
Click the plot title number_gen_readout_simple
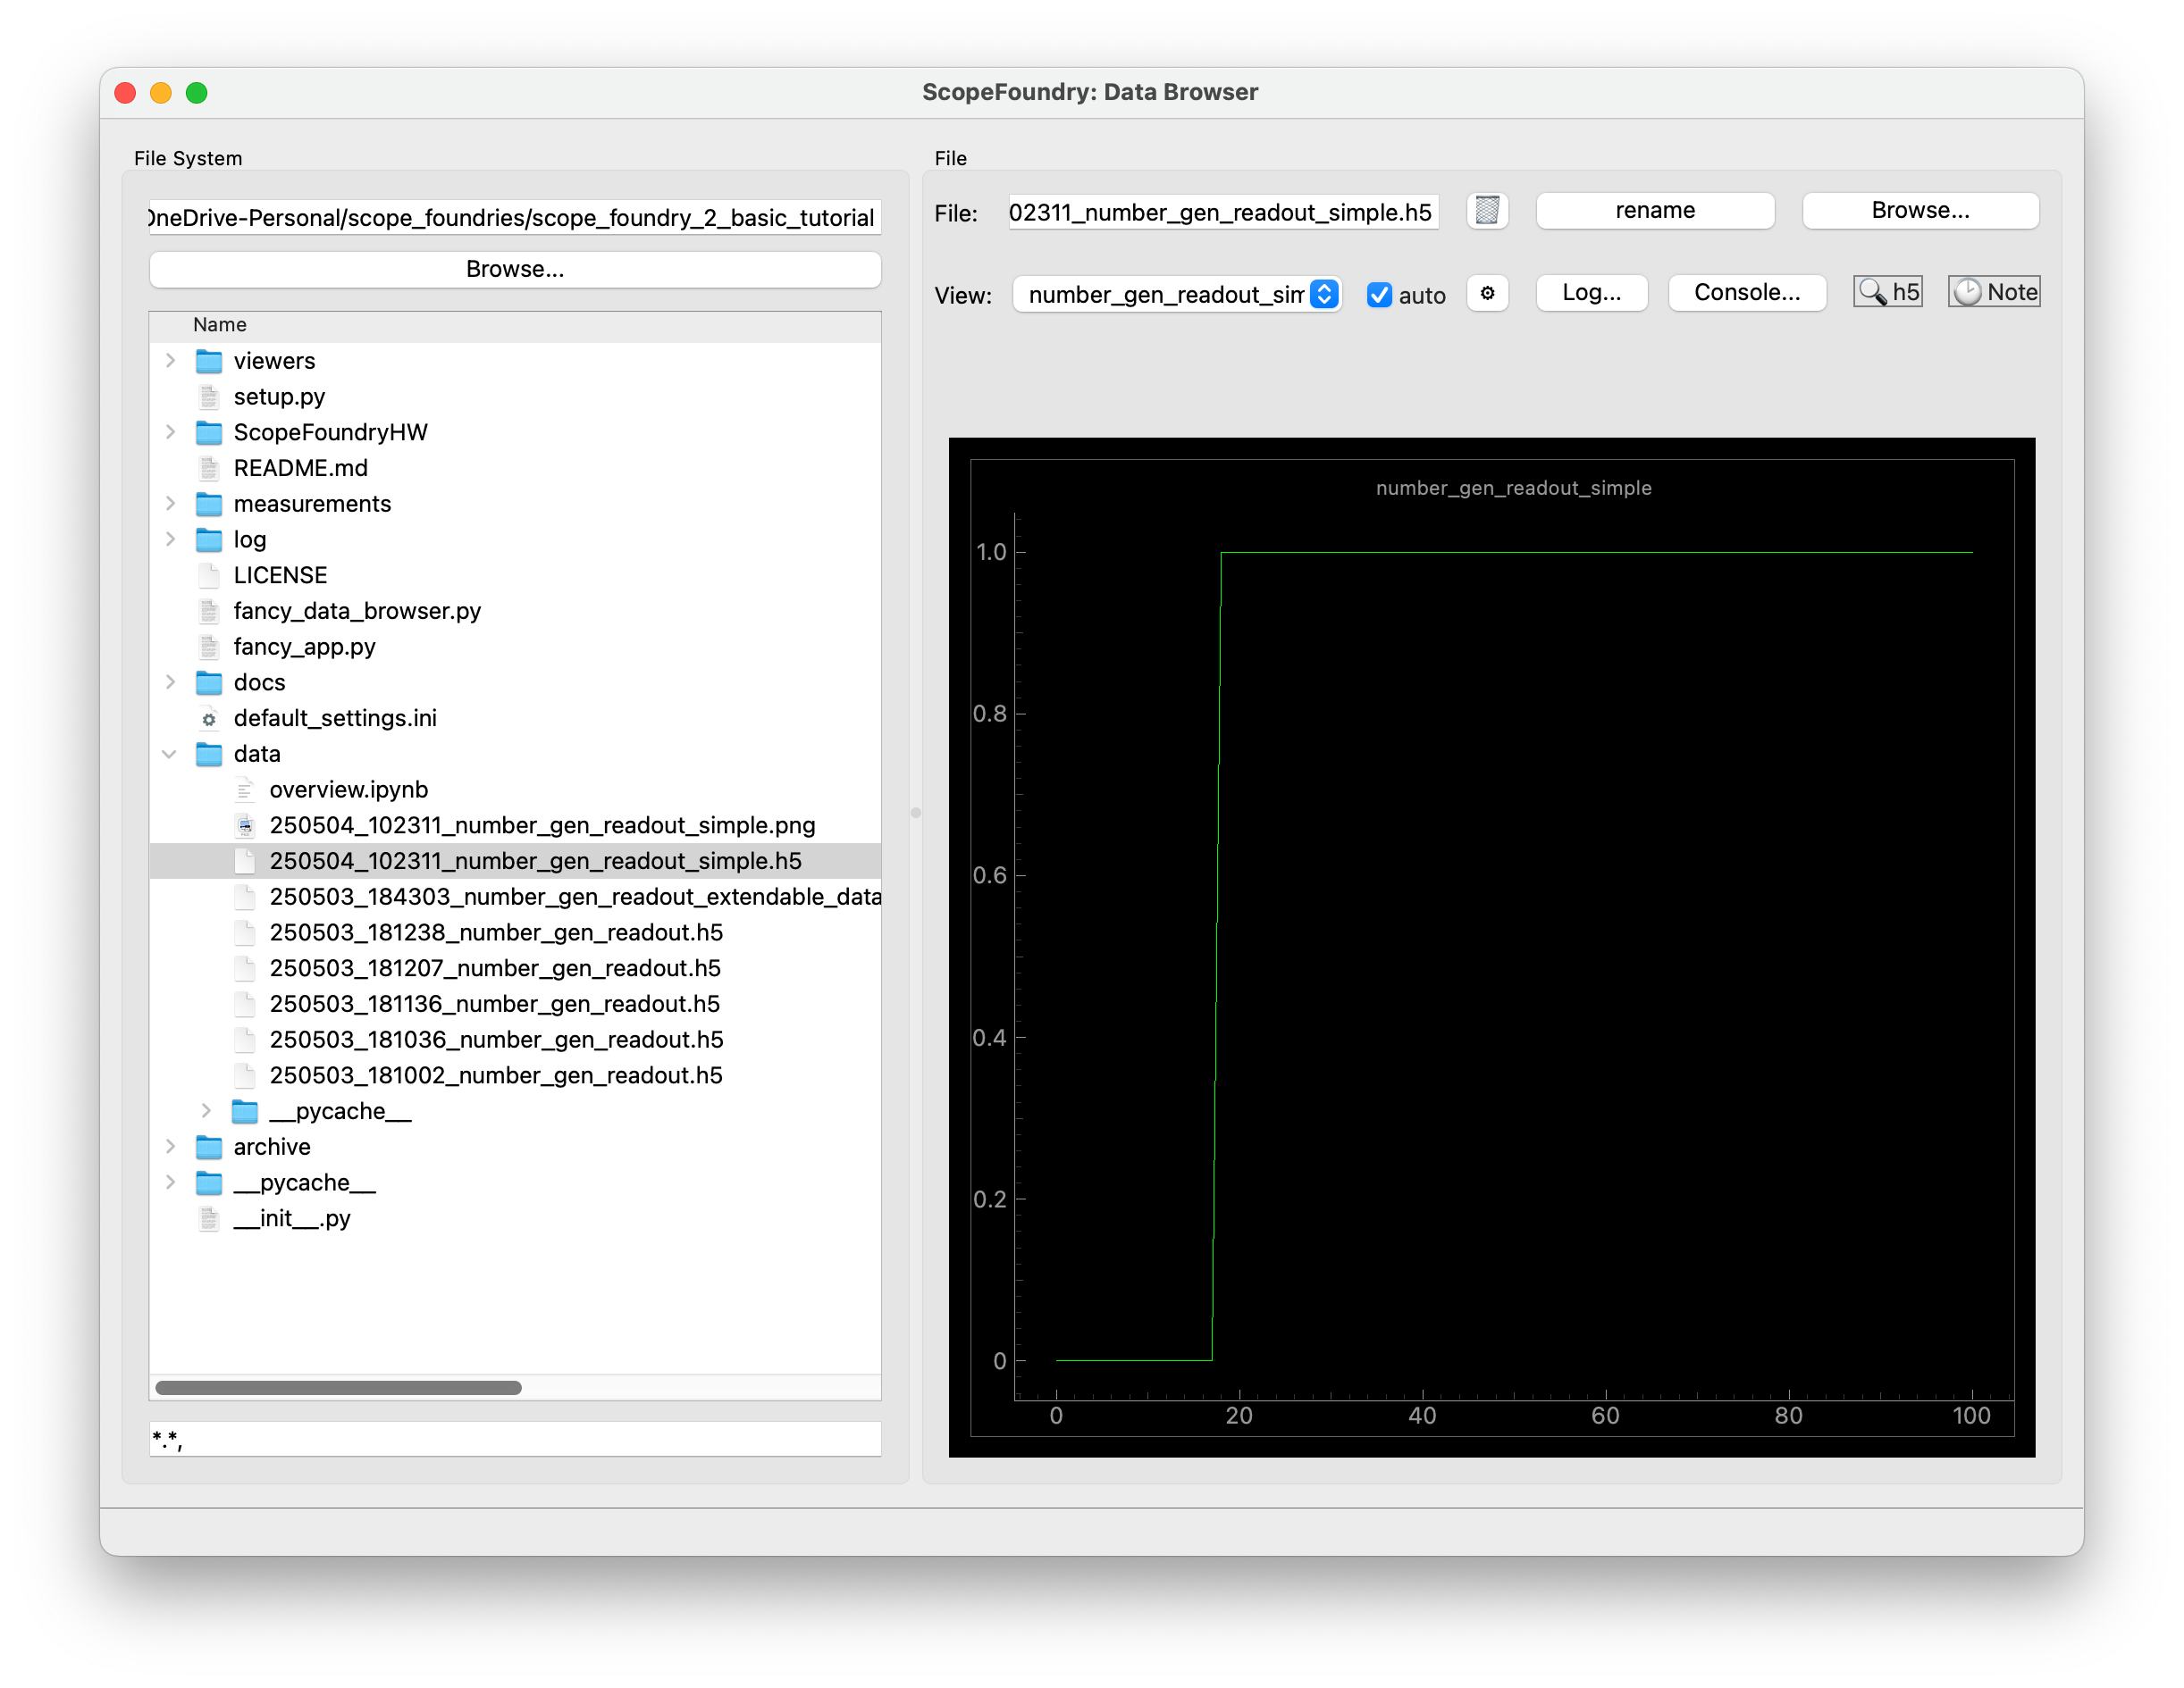1513,488
